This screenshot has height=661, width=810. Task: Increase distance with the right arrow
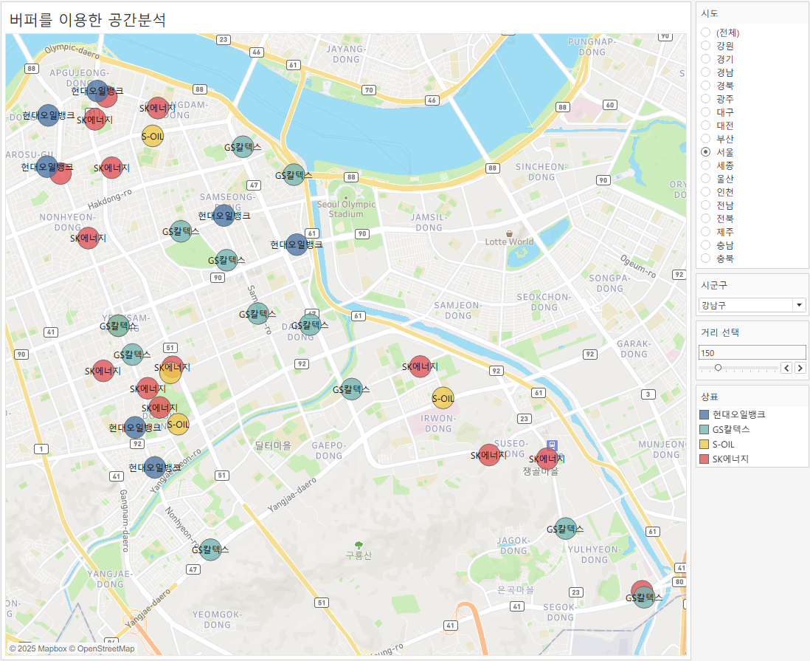(x=800, y=368)
